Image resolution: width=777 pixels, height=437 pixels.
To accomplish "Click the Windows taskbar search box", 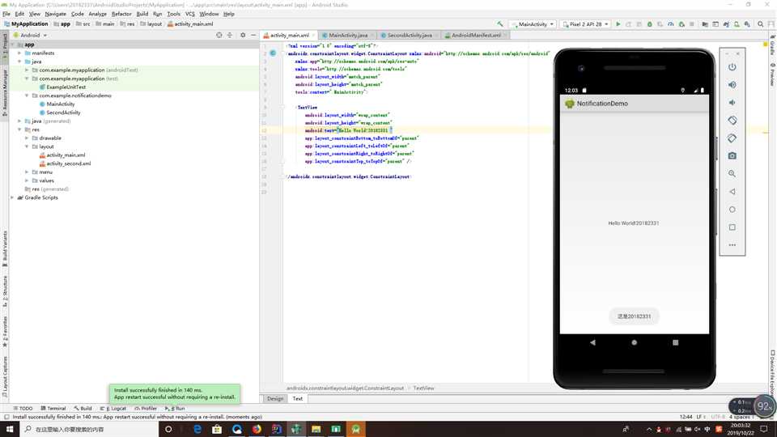I will (89, 429).
